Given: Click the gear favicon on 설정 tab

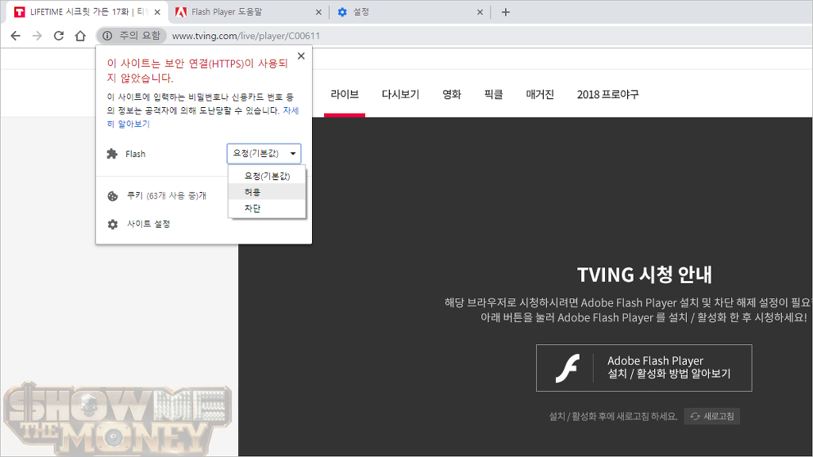Looking at the screenshot, I should [342, 12].
